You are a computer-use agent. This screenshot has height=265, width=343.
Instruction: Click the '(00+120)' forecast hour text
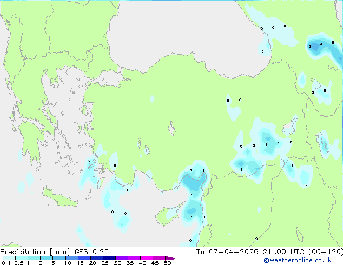coord(326,252)
